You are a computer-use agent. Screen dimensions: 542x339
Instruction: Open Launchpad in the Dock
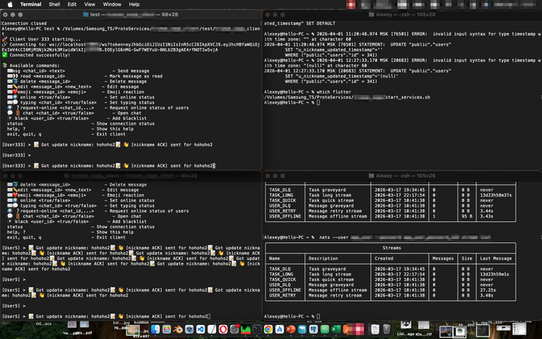point(166,329)
